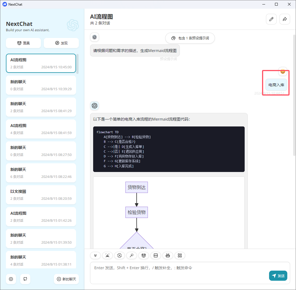
Task: Click the preset prompt message about Mermaid流程图
Action: 135,51
